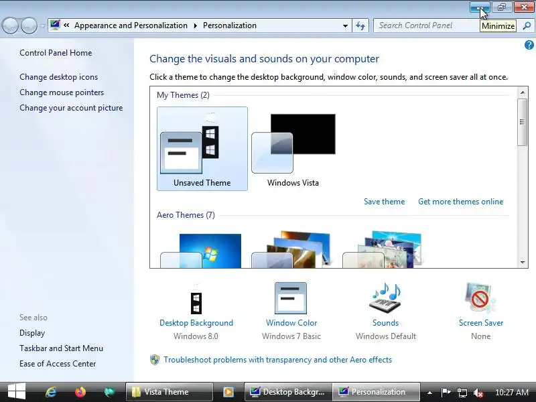Expand the hidden breadcrumb chevron in the address bar
Screen dimensions: 536x402
[x=66, y=25]
